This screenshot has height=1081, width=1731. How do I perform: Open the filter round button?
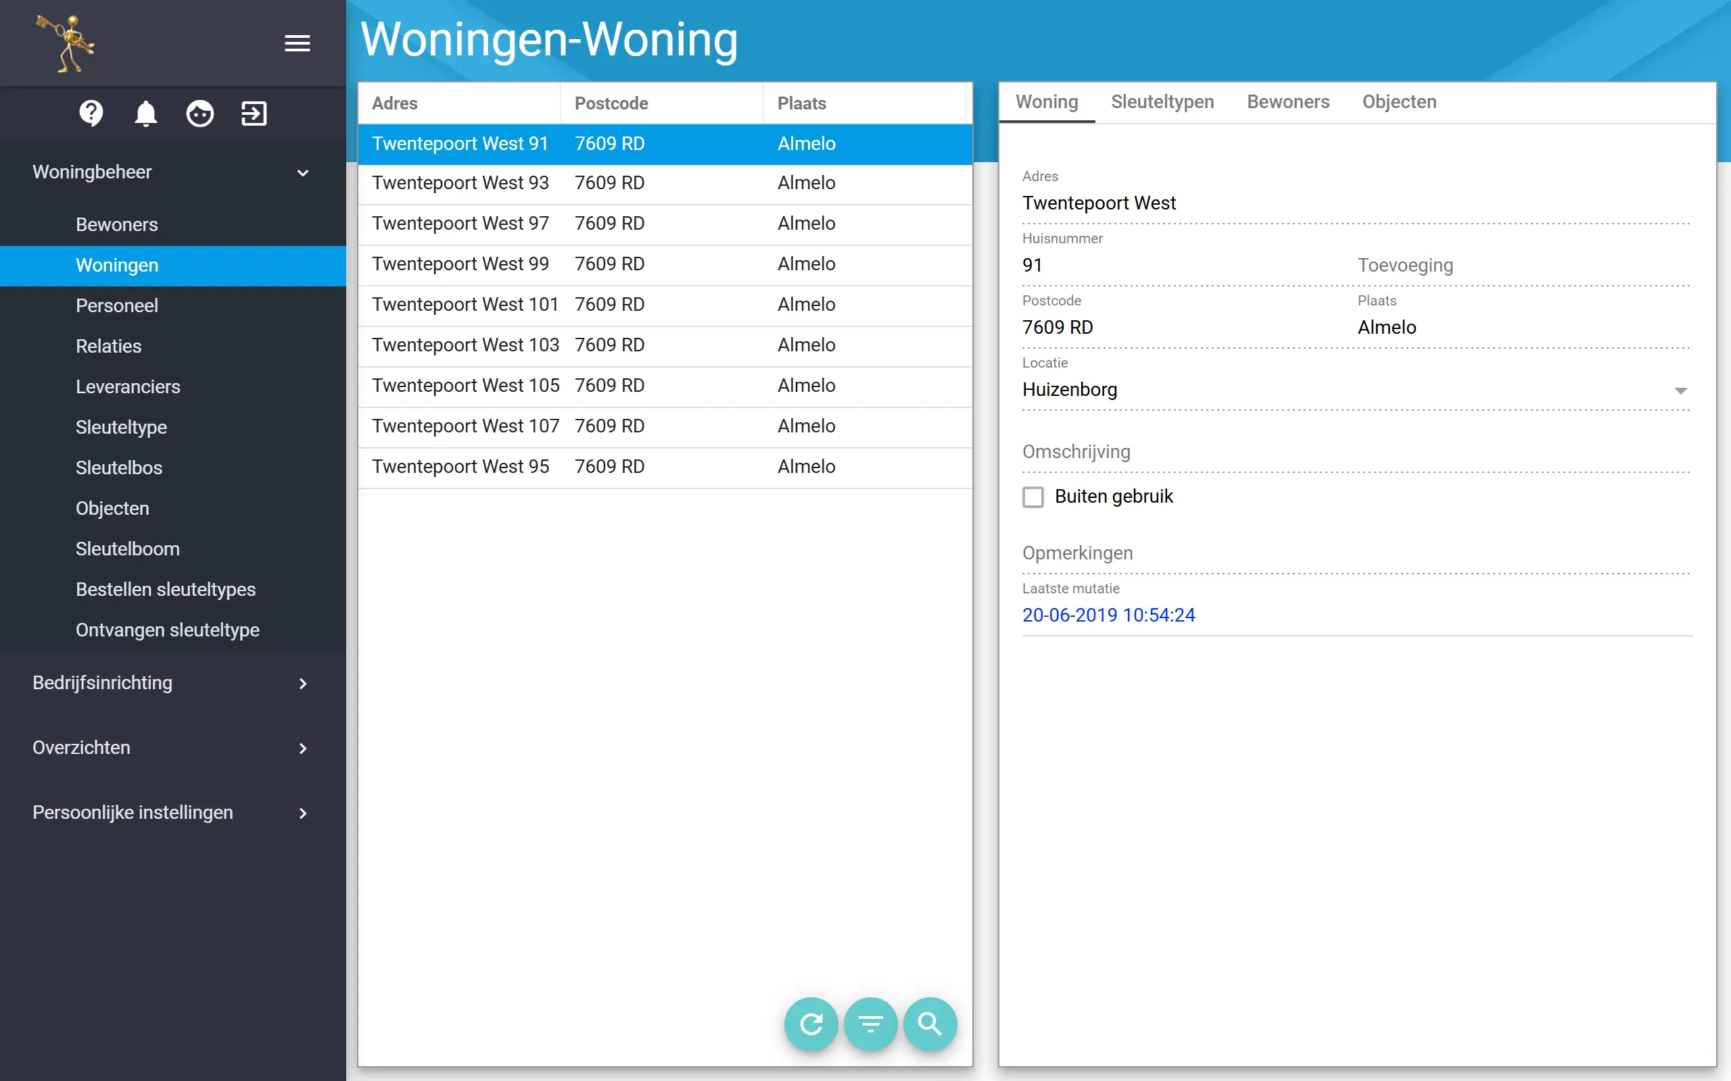[x=870, y=1024]
